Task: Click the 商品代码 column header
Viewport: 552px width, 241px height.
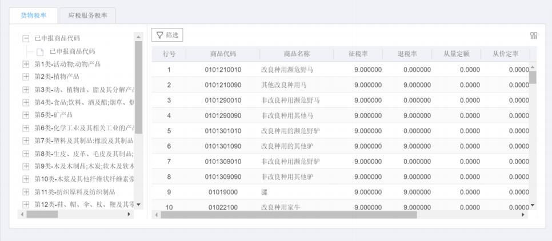Action: click(x=223, y=54)
